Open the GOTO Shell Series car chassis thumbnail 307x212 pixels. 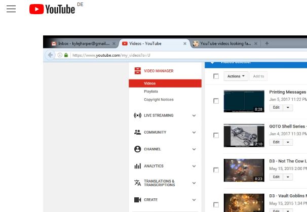[x=244, y=136]
